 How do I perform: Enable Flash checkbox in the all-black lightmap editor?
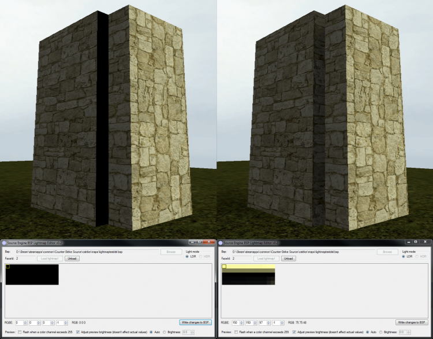pos(20,332)
